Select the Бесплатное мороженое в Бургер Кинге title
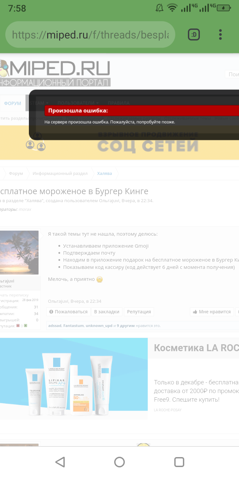Image resolution: width=239 pixels, height=478 pixels. point(74,192)
